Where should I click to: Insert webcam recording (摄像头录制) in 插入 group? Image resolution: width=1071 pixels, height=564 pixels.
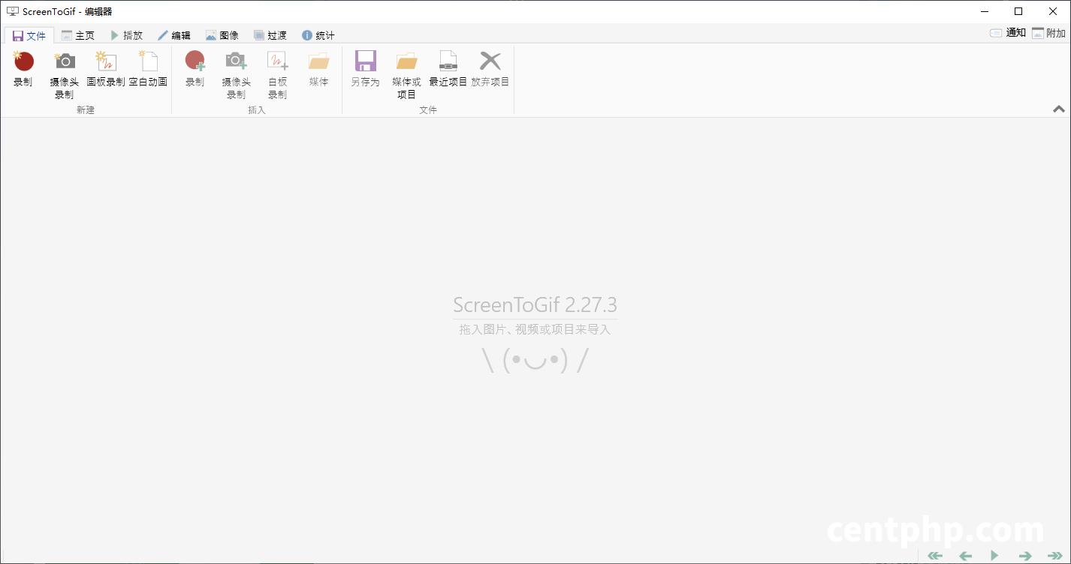coord(237,75)
